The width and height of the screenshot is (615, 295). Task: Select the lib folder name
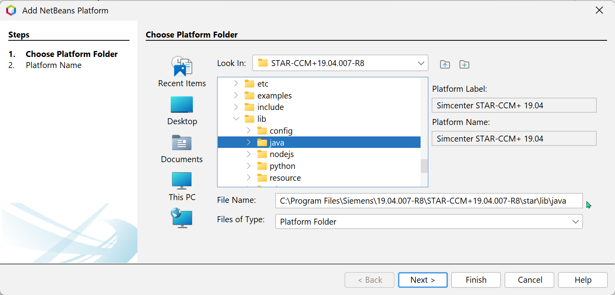click(262, 119)
